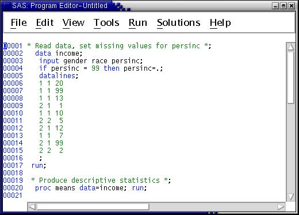Click the horizontal scrollbar left arrow
Screen dimensions: 299x215
click(32, 207)
